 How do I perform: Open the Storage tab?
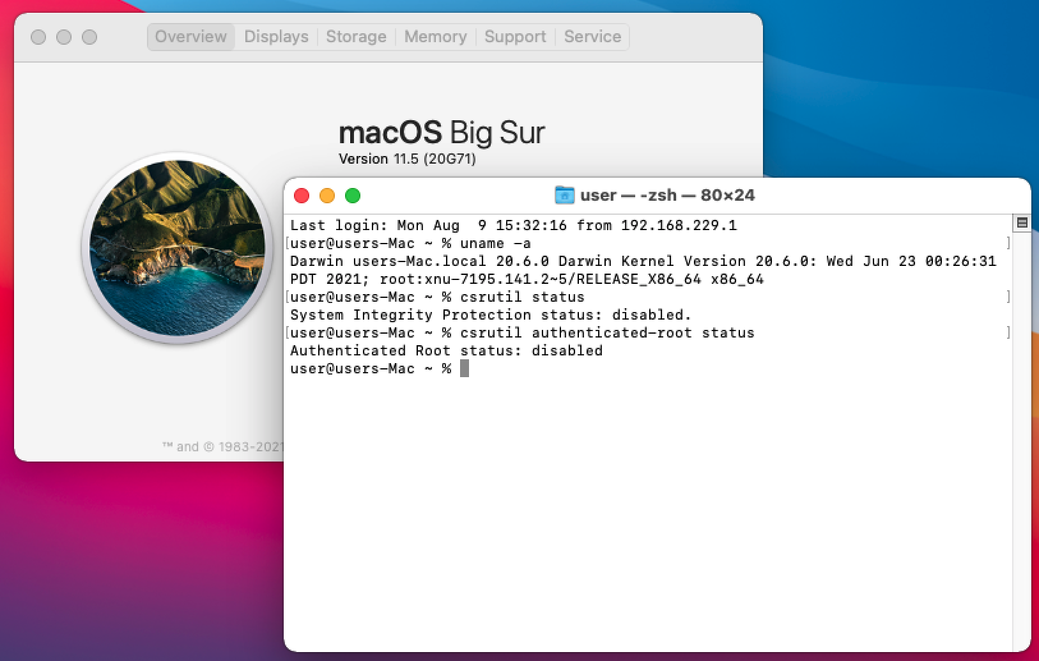coord(356,36)
